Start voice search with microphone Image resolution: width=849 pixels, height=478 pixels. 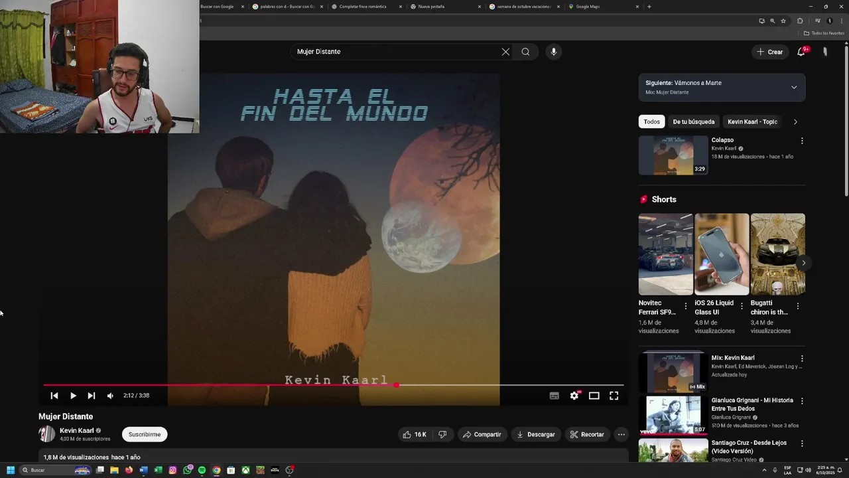[554, 52]
